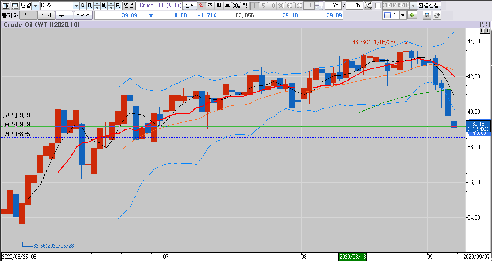Switch to daily 일 chart period
492x261 pixels.
pyautogui.click(x=201, y=5)
